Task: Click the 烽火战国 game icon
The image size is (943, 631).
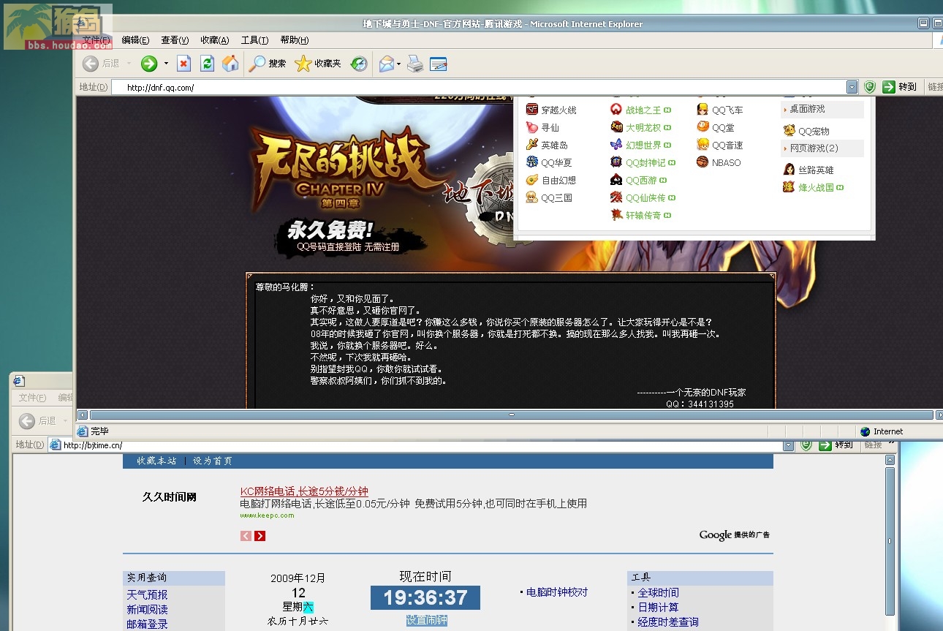Action: (789, 187)
